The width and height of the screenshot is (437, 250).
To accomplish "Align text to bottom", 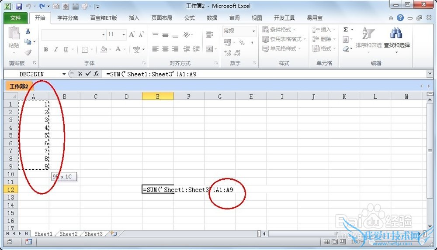I will [x=175, y=36].
